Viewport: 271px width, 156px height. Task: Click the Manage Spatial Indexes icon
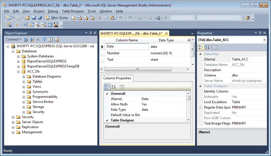tap(56, 25)
